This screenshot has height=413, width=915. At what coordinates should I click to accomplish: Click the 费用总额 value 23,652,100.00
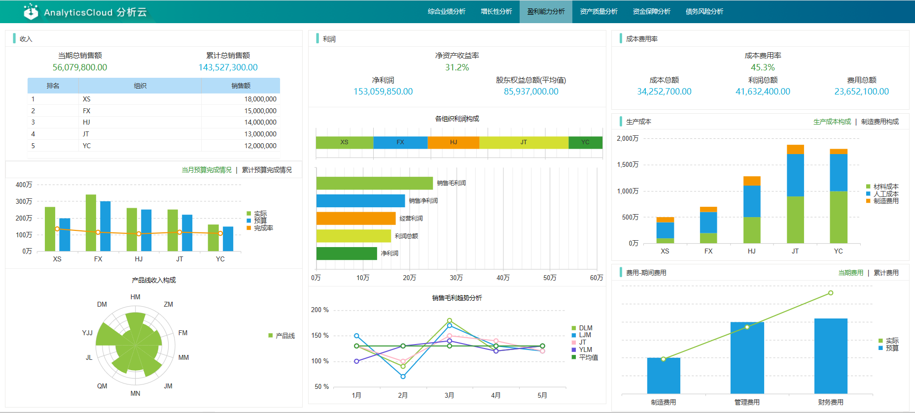(x=861, y=92)
